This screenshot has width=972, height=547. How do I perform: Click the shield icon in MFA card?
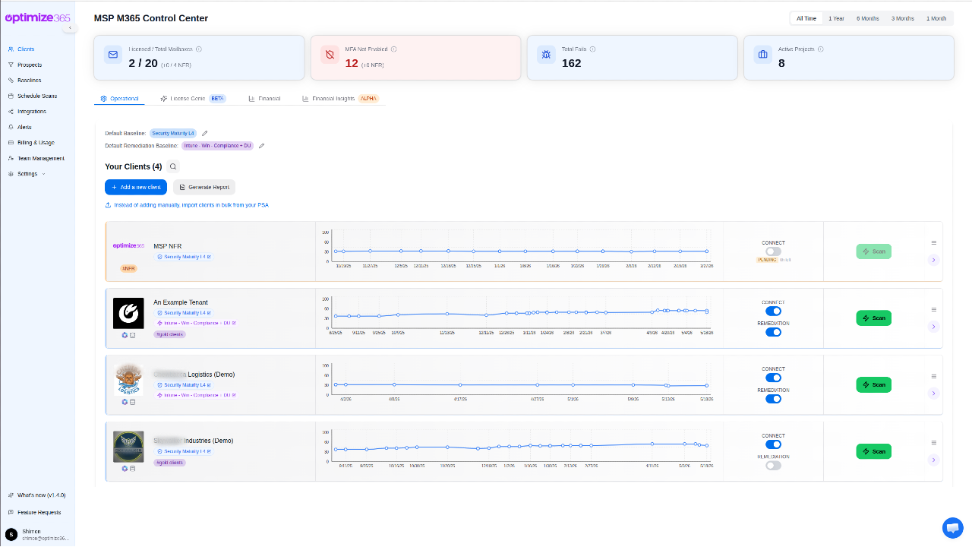(330, 55)
